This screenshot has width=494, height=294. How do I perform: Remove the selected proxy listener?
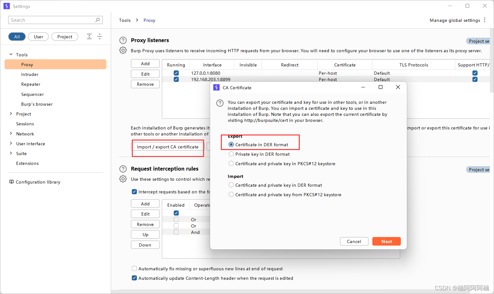tap(145, 84)
